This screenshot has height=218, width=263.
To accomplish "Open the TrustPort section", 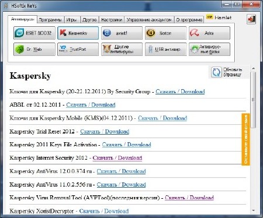I will (x=78, y=49).
